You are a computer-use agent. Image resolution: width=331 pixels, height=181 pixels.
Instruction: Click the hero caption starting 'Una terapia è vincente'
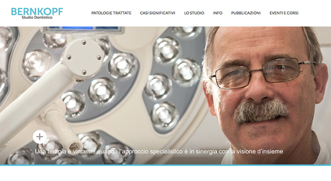point(159,152)
